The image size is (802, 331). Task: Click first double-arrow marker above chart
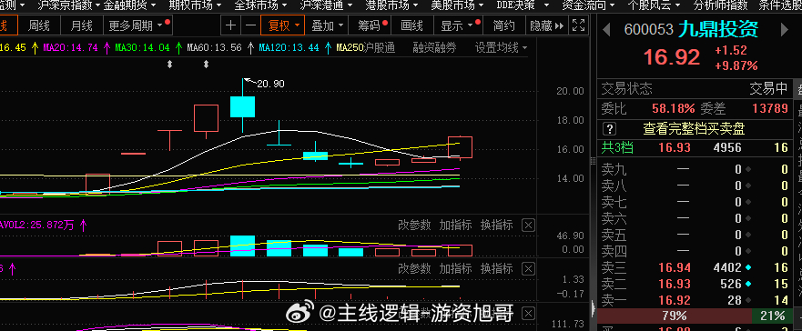[170, 65]
